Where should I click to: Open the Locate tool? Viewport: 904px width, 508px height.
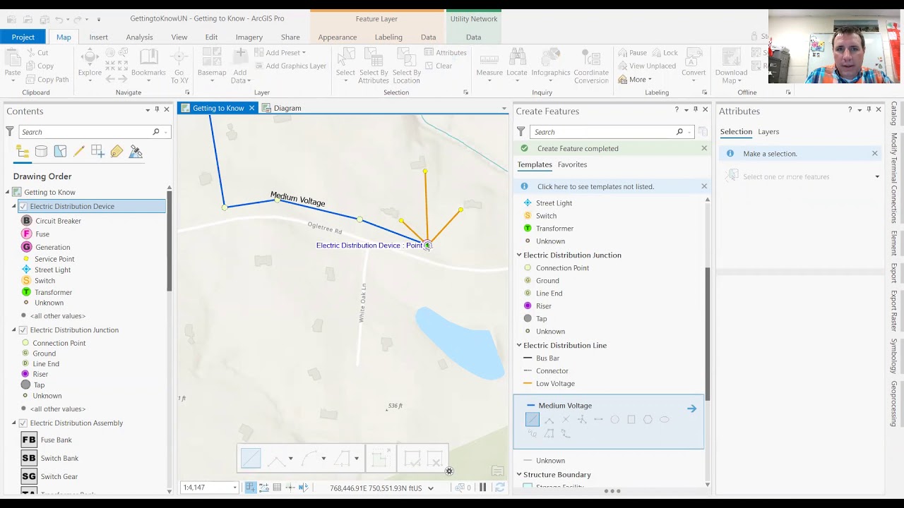click(517, 65)
